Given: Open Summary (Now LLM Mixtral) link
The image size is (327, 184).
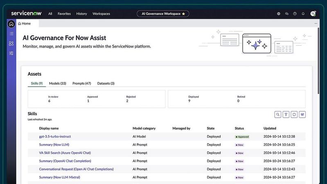Looking at the screenshot, I should click(x=59, y=177).
